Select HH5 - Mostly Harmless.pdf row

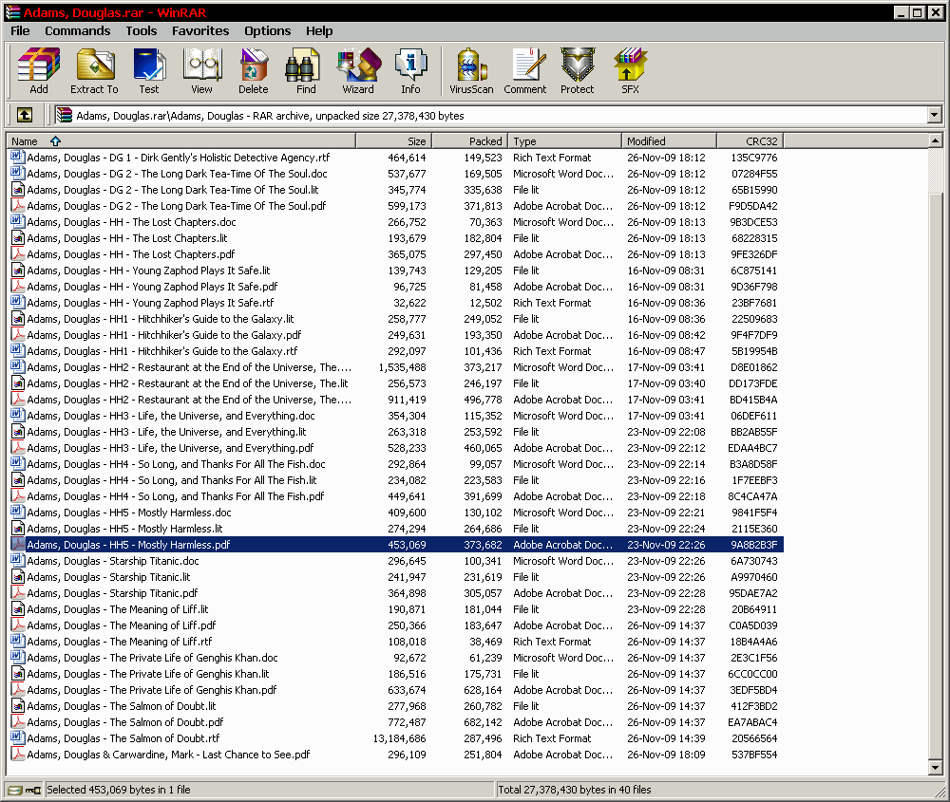click(397, 545)
